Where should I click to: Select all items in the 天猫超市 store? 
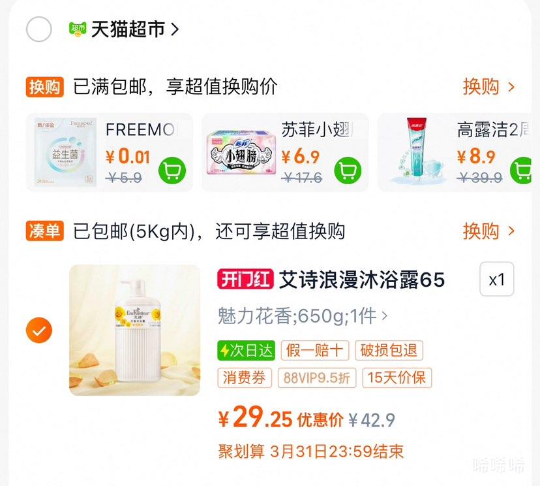(x=39, y=29)
